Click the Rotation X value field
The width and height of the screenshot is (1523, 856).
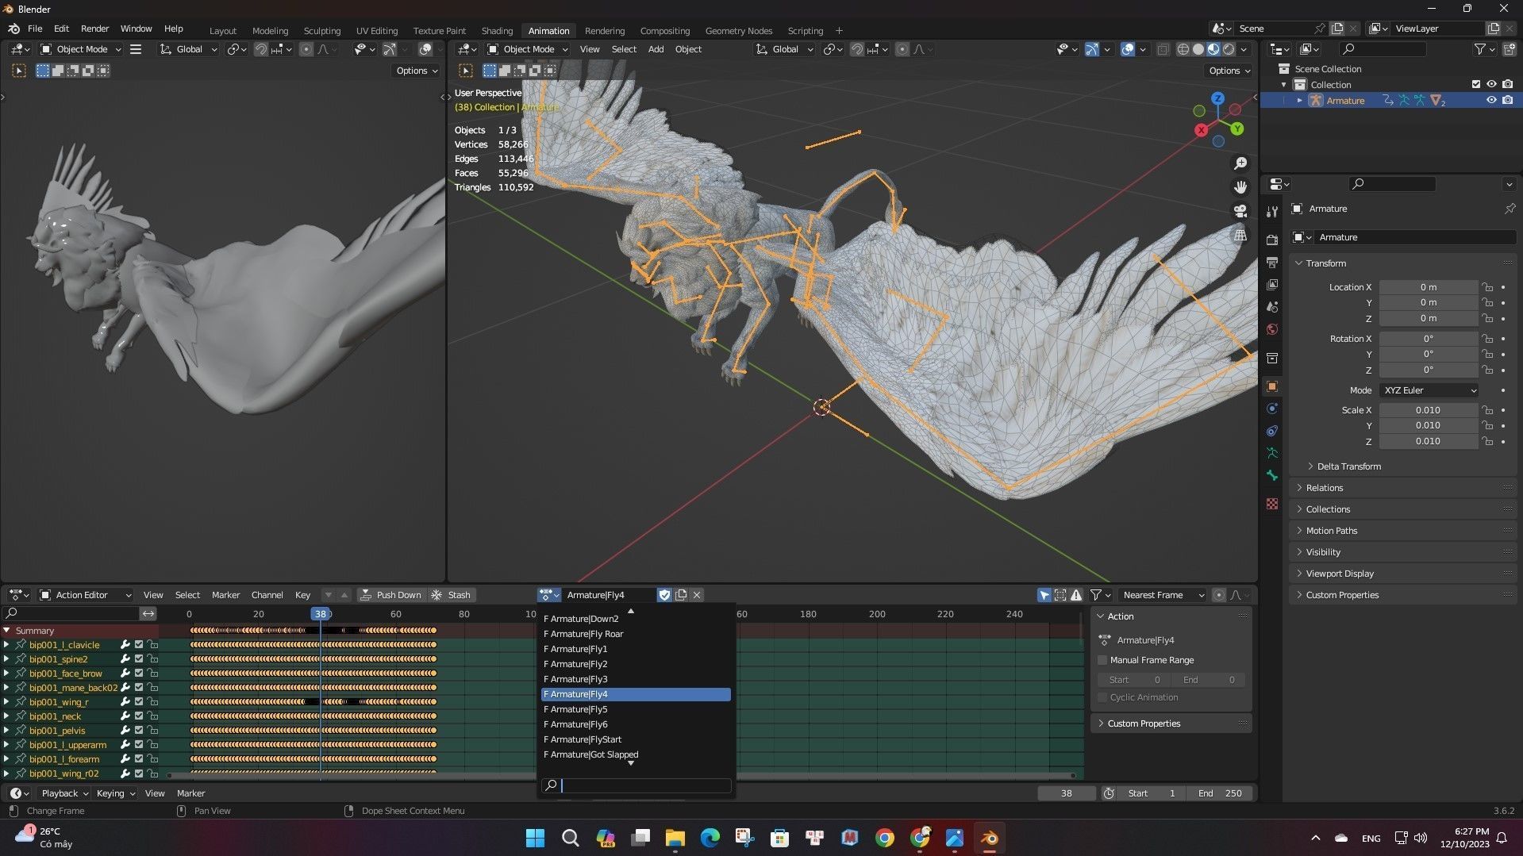pyautogui.click(x=1428, y=339)
